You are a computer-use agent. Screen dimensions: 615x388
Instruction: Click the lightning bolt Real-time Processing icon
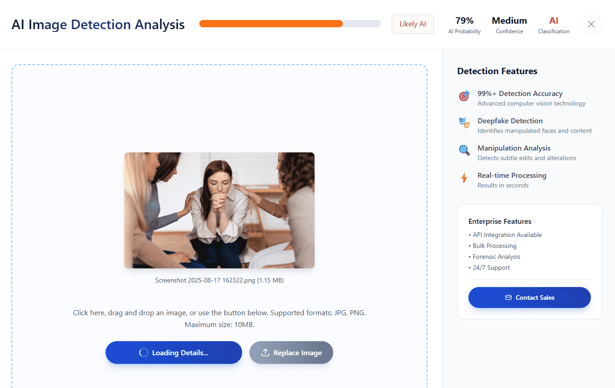464,178
